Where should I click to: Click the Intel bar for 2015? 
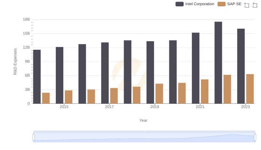pos(60,75)
